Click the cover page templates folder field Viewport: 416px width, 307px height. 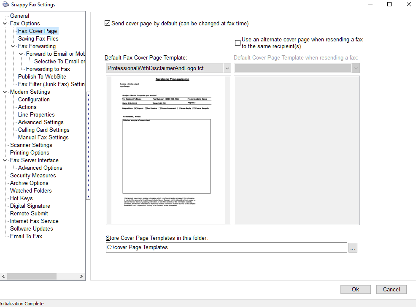click(x=226, y=247)
